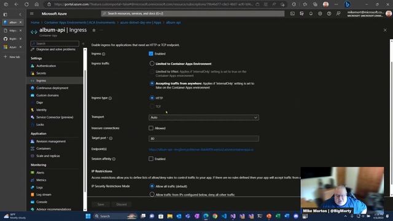Viewport: 393px width, 221px height.
Task: Show info tooltip next to Session affinity
Action: 114,159
